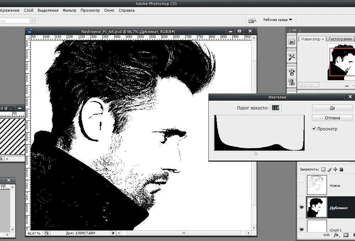Viewport: 355px width, 241px height.
Task: Confirm threshold with the Да button
Action: click(x=332, y=108)
